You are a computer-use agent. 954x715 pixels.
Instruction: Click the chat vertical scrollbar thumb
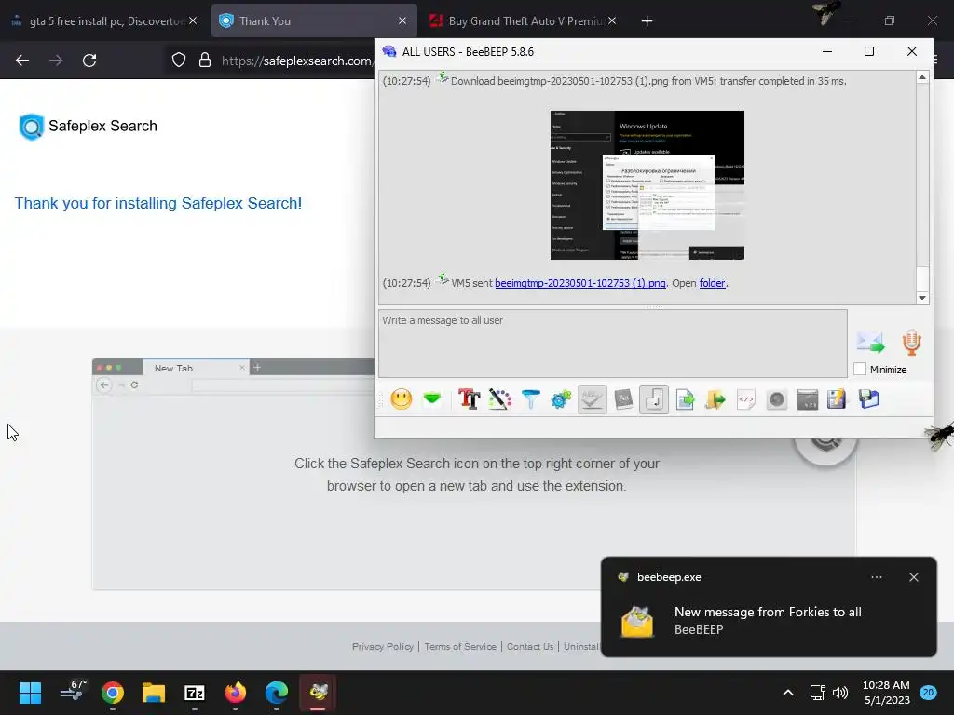[922, 279]
